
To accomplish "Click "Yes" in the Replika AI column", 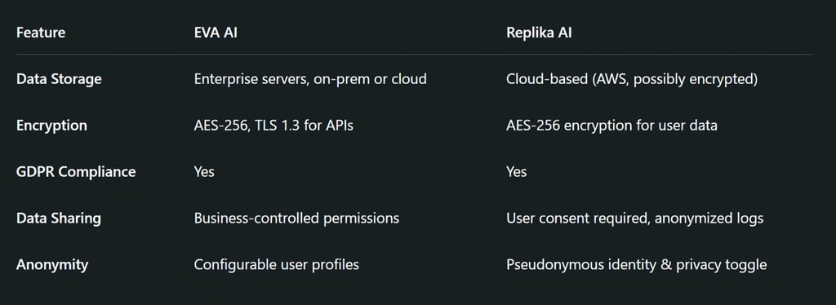I will coord(517,172).
